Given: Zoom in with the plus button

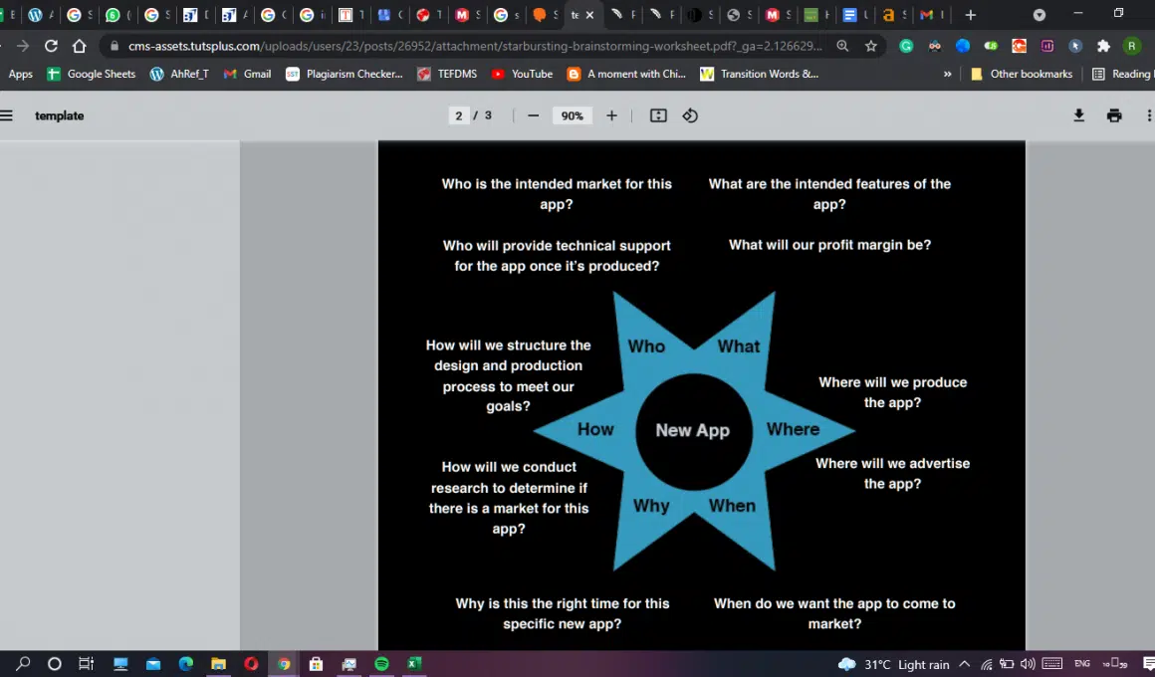Looking at the screenshot, I should pyautogui.click(x=611, y=115).
